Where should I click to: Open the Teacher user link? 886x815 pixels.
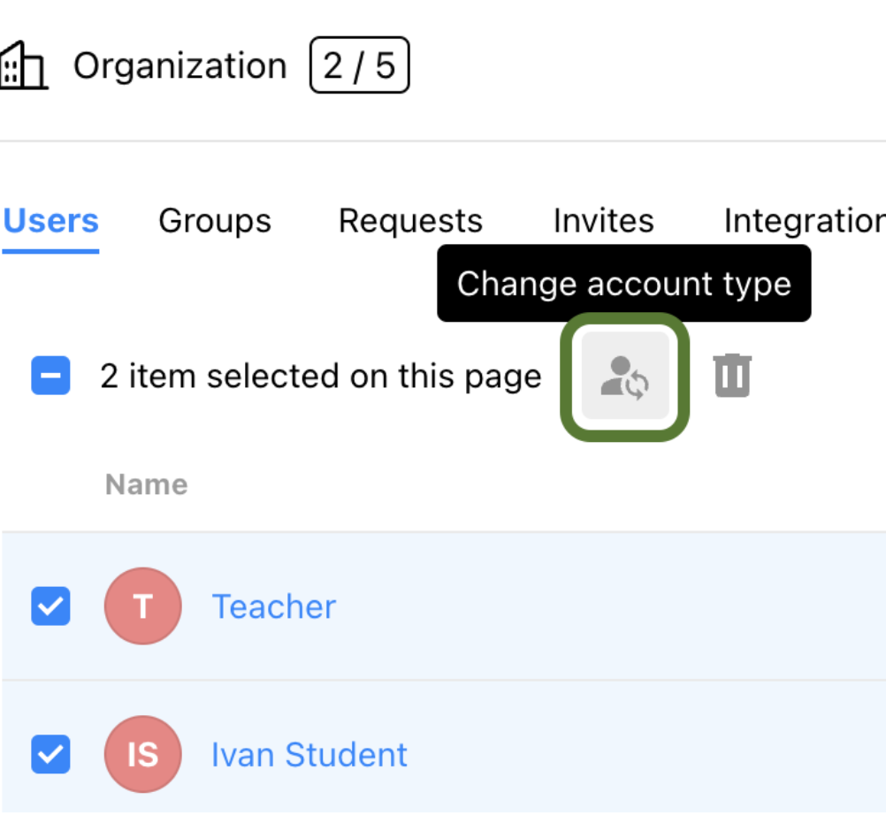click(274, 606)
